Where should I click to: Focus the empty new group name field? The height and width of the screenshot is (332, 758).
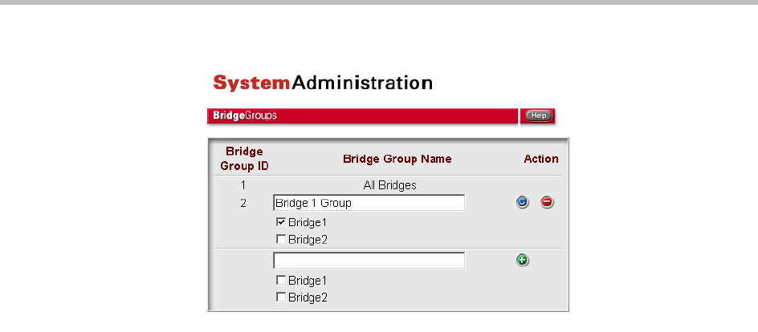369,261
